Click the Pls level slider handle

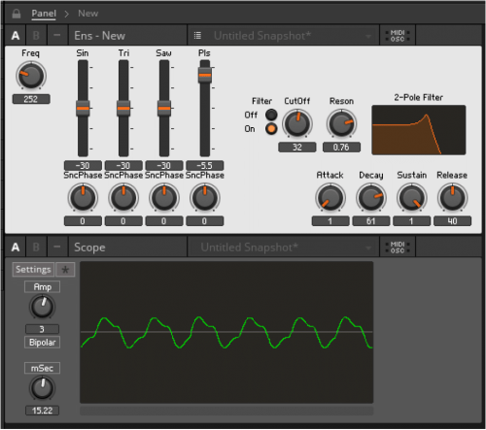coord(205,75)
